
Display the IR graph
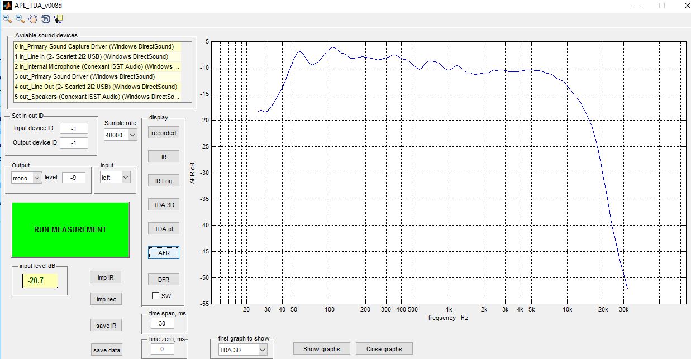[164, 157]
